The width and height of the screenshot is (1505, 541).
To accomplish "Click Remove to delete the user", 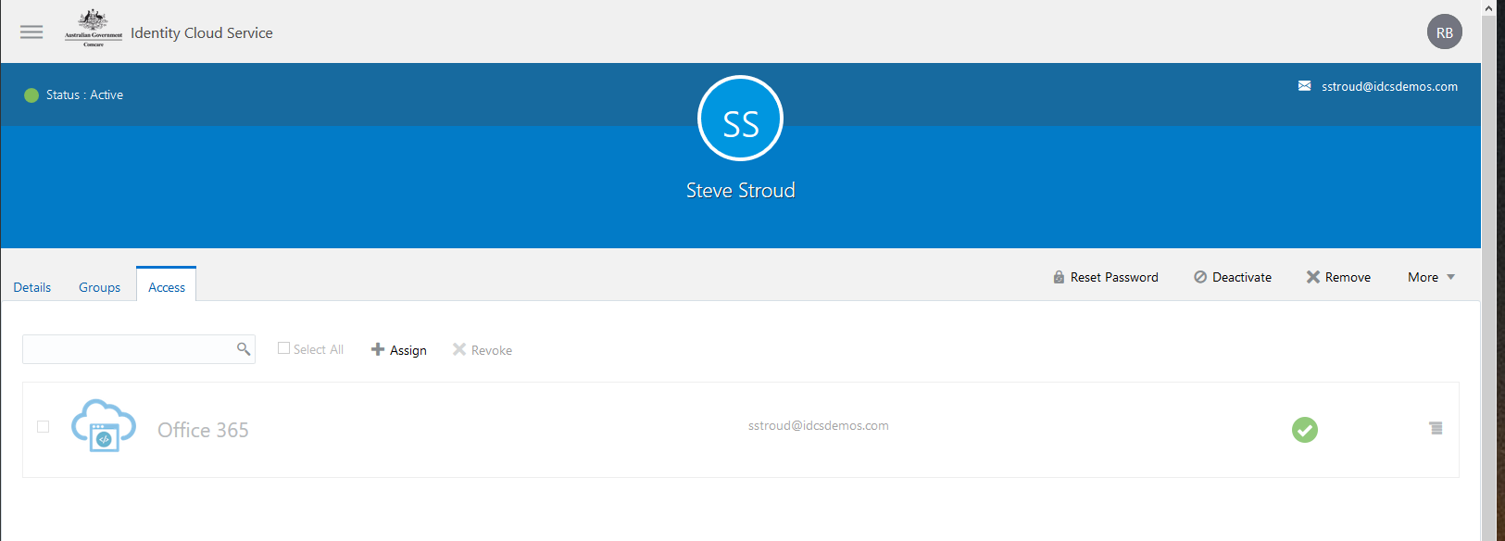I will (x=1338, y=277).
